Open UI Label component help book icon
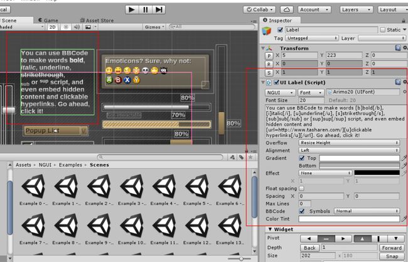 click(x=398, y=82)
